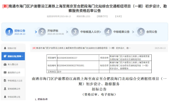
Task: Click the 标段编号 table label
Action: (52, 65)
